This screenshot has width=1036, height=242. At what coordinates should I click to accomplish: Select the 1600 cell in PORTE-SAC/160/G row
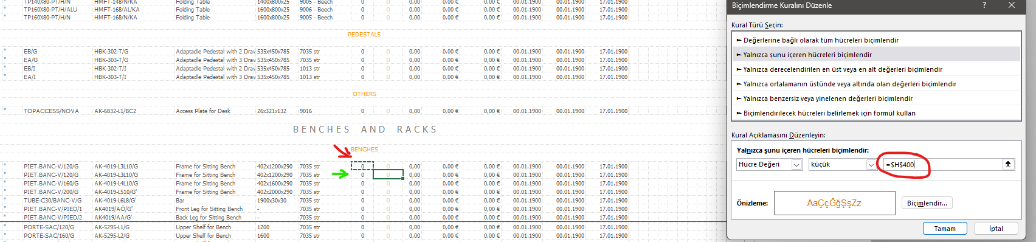coord(263,236)
